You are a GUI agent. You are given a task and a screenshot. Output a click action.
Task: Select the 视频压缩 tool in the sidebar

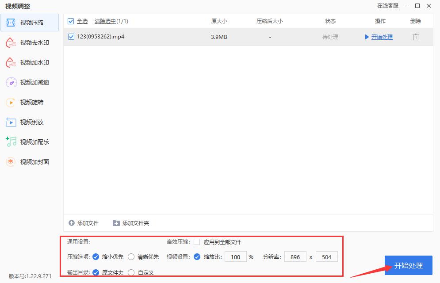pos(29,23)
